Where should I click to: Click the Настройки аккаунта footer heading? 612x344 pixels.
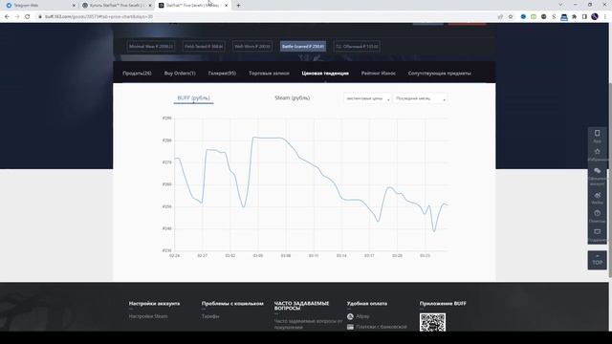(x=154, y=304)
